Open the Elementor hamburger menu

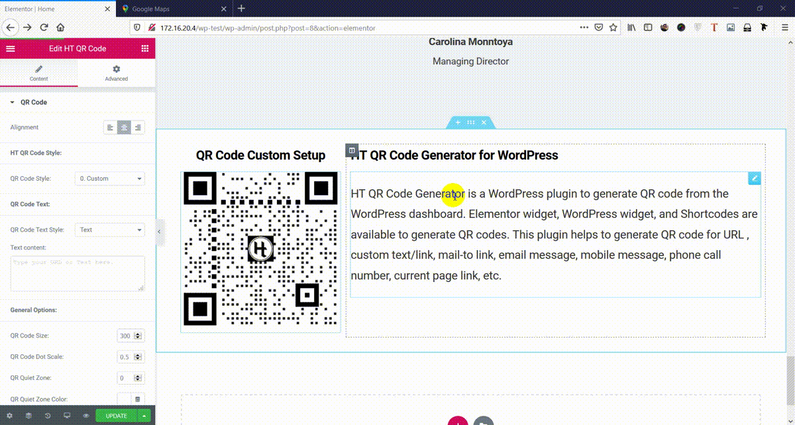10,48
